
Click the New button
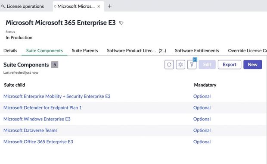[253, 64]
